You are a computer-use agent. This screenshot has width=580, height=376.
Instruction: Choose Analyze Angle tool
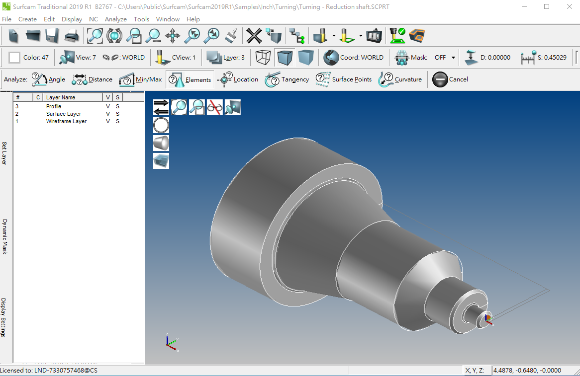pos(48,79)
